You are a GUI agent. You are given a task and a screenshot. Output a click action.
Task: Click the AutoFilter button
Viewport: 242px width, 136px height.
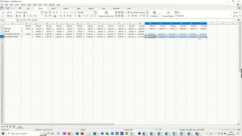pyautogui.click(x=179, y=16)
